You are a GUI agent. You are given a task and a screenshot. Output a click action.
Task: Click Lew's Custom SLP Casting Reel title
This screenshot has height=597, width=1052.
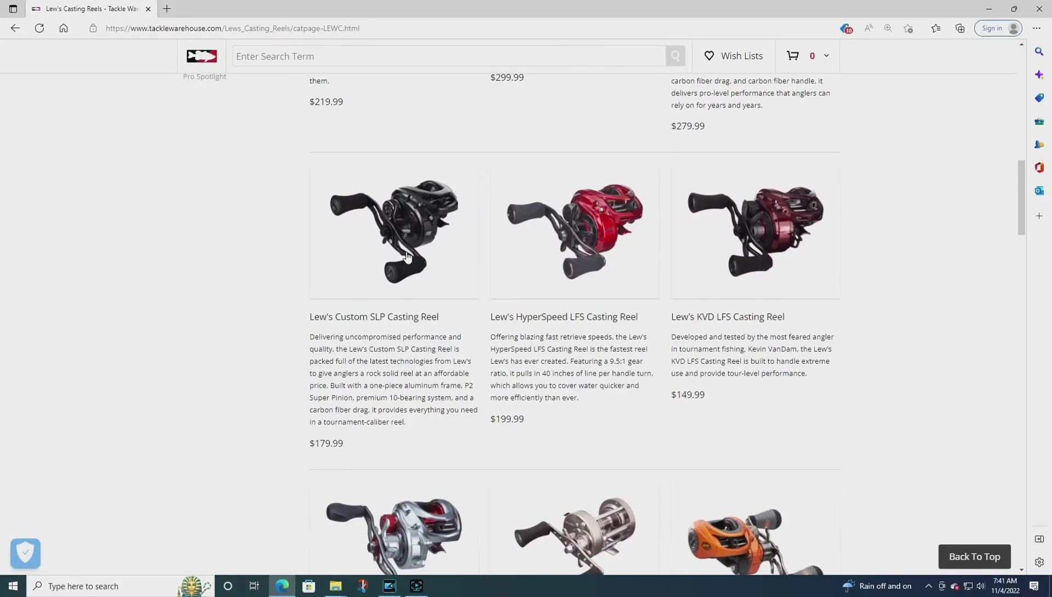tap(374, 317)
